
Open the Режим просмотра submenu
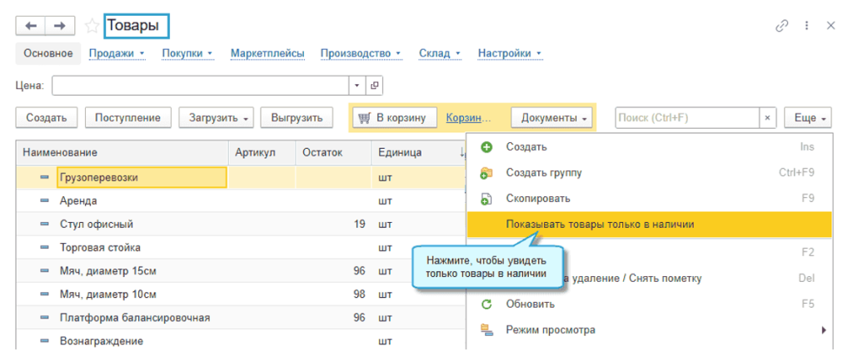point(649,329)
